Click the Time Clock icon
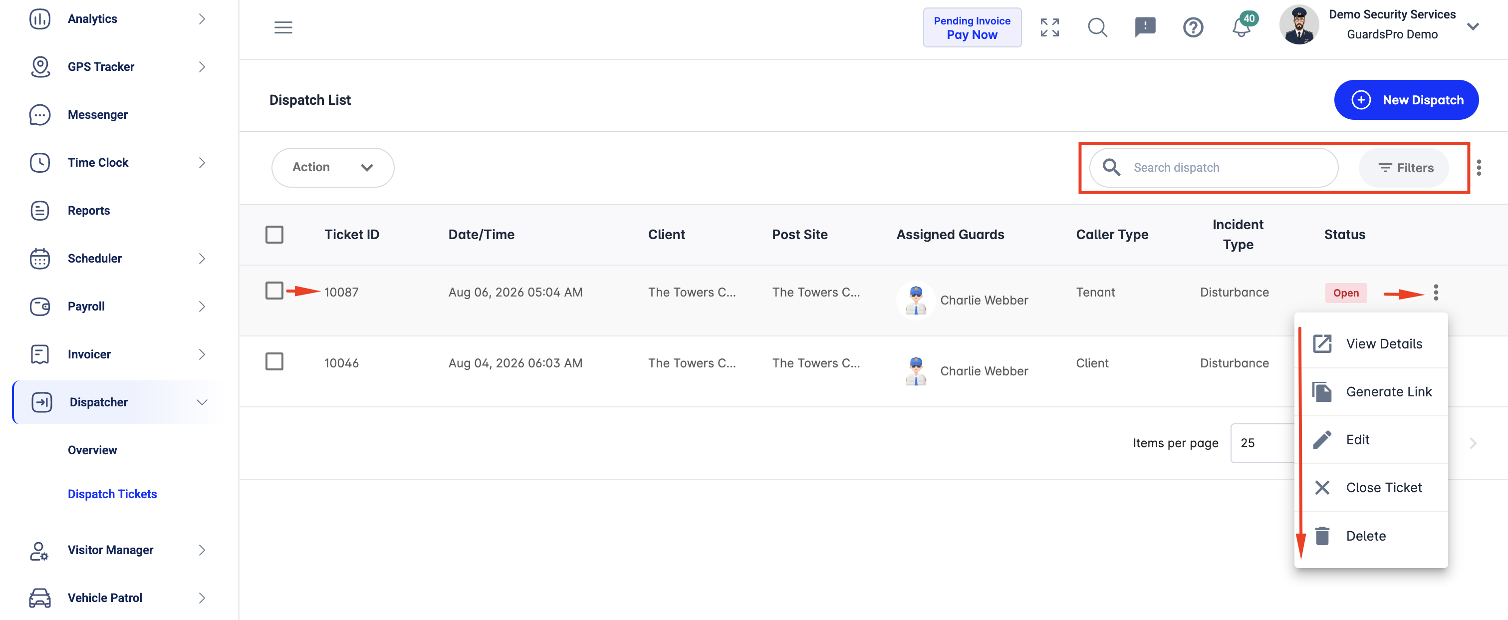The image size is (1508, 620). 40,163
